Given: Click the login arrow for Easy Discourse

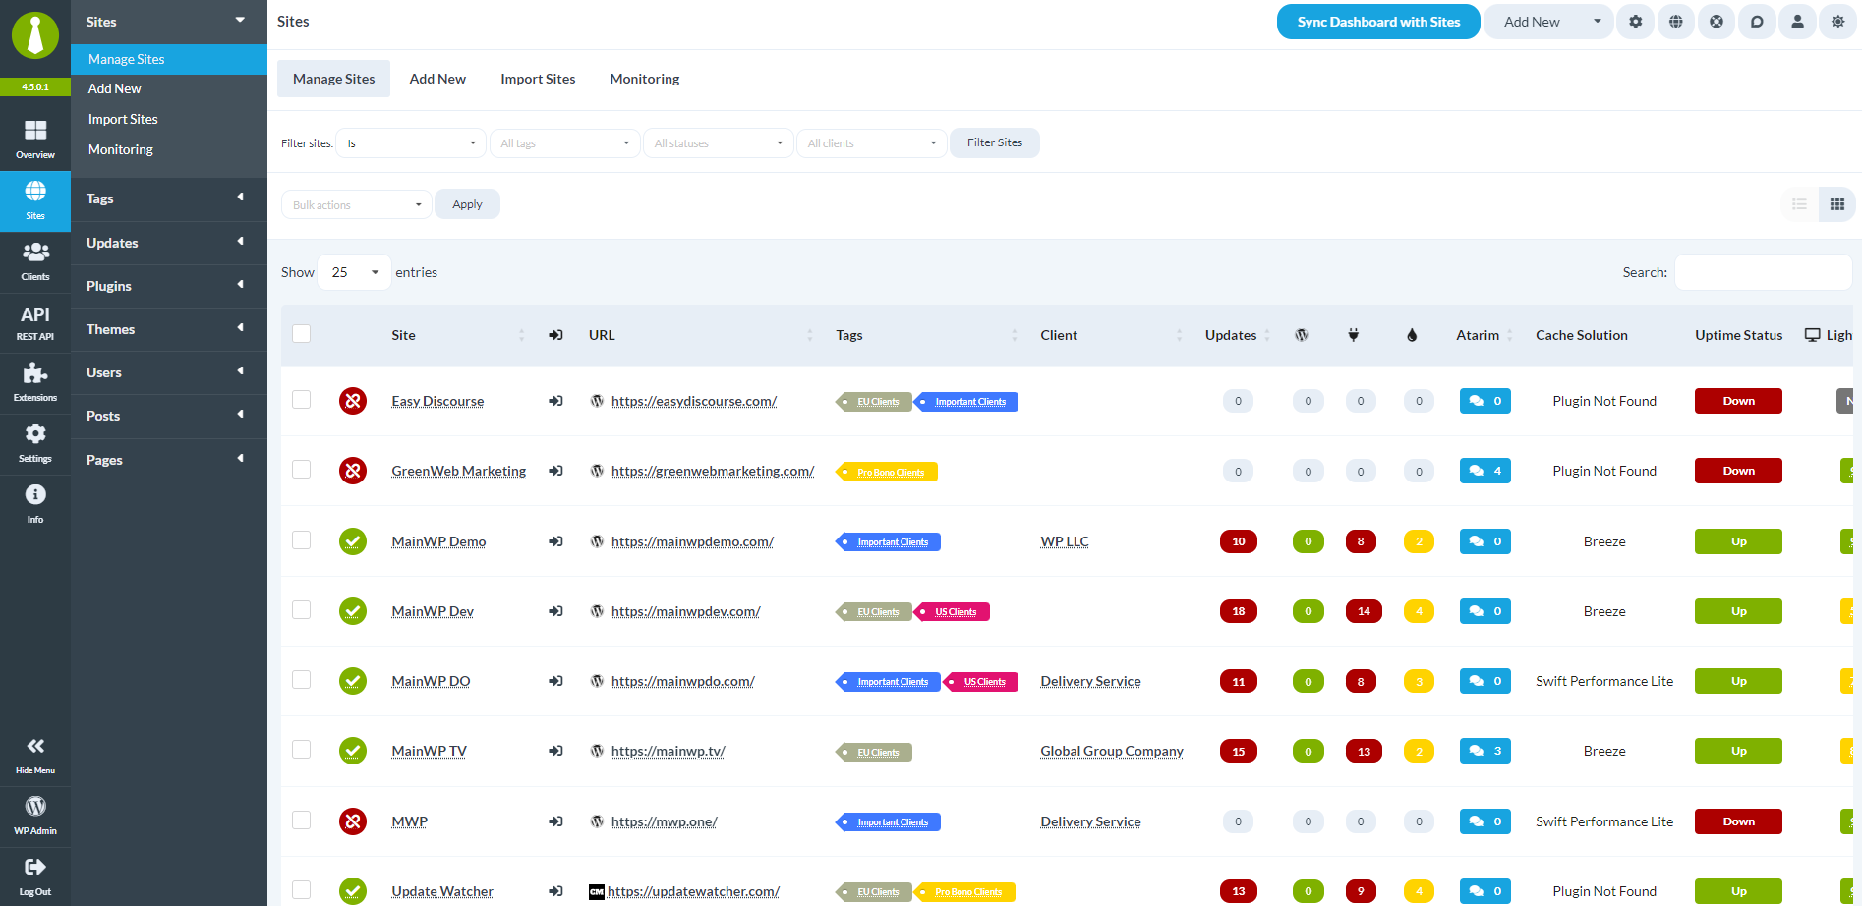Looking at the screenshot, I should tap(555, 401).
